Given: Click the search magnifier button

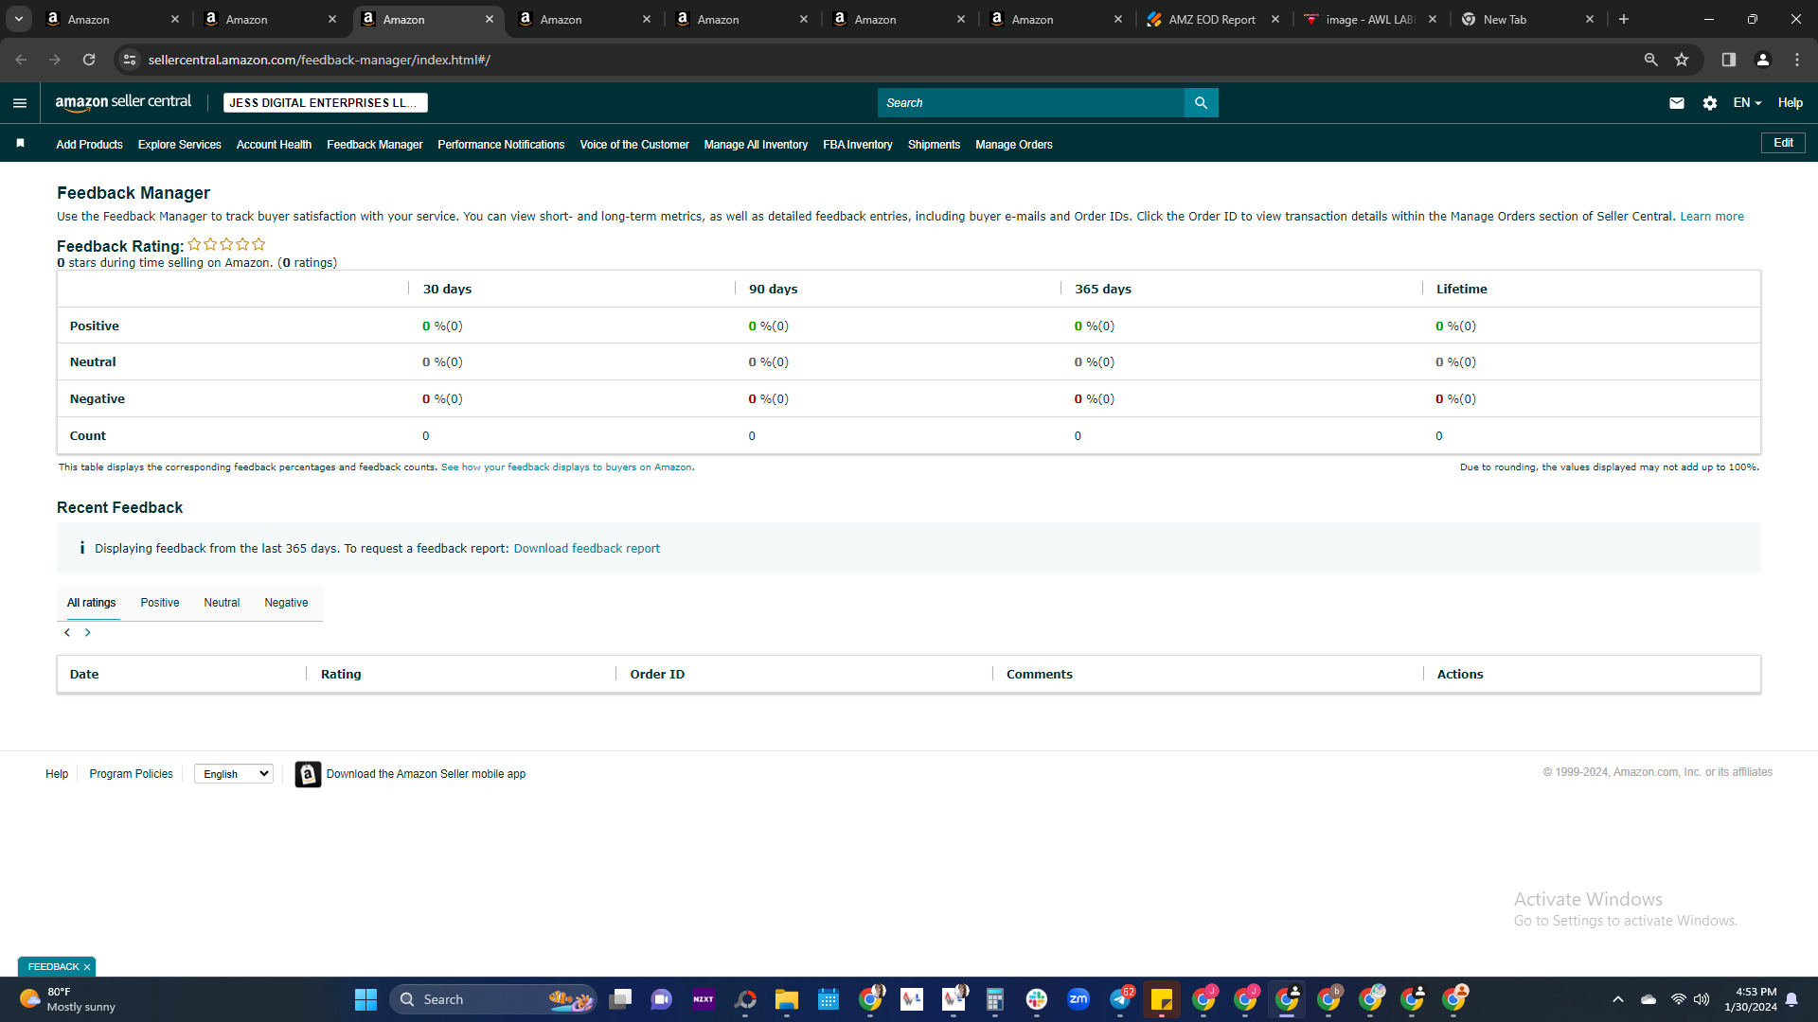Looking at the screenshot, I should pyautogui.click(x=1201, y=103).
